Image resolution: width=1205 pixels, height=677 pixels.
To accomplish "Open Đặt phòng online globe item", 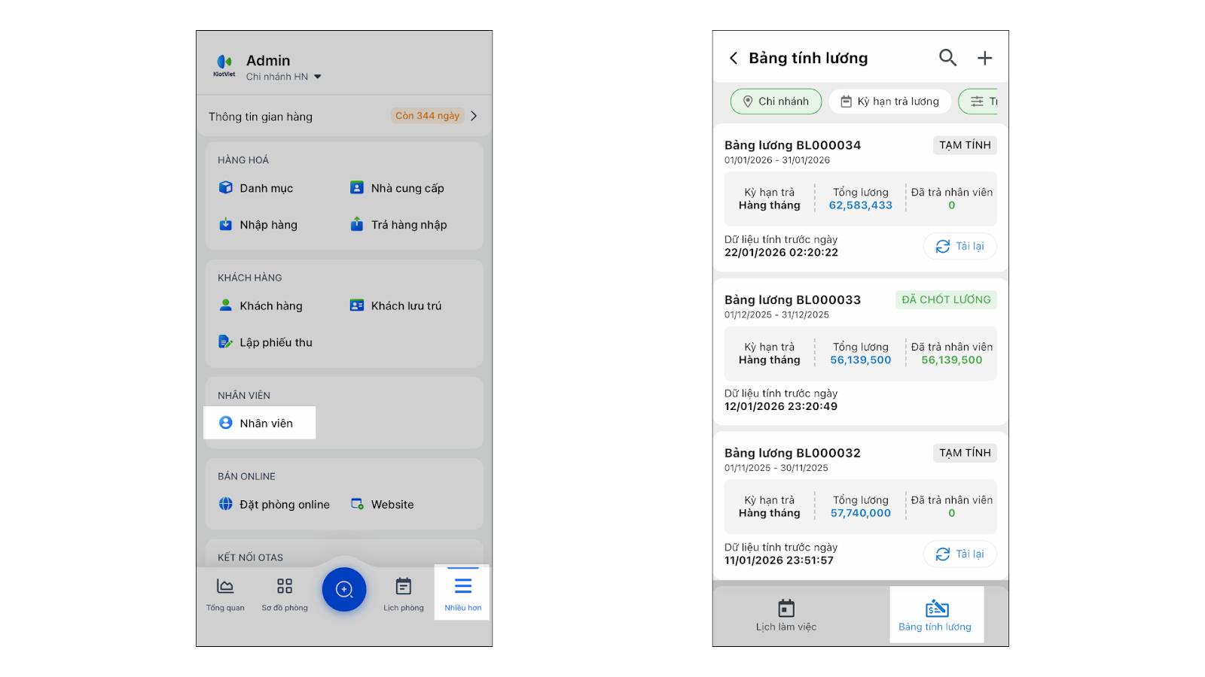I will pos(275,505).
